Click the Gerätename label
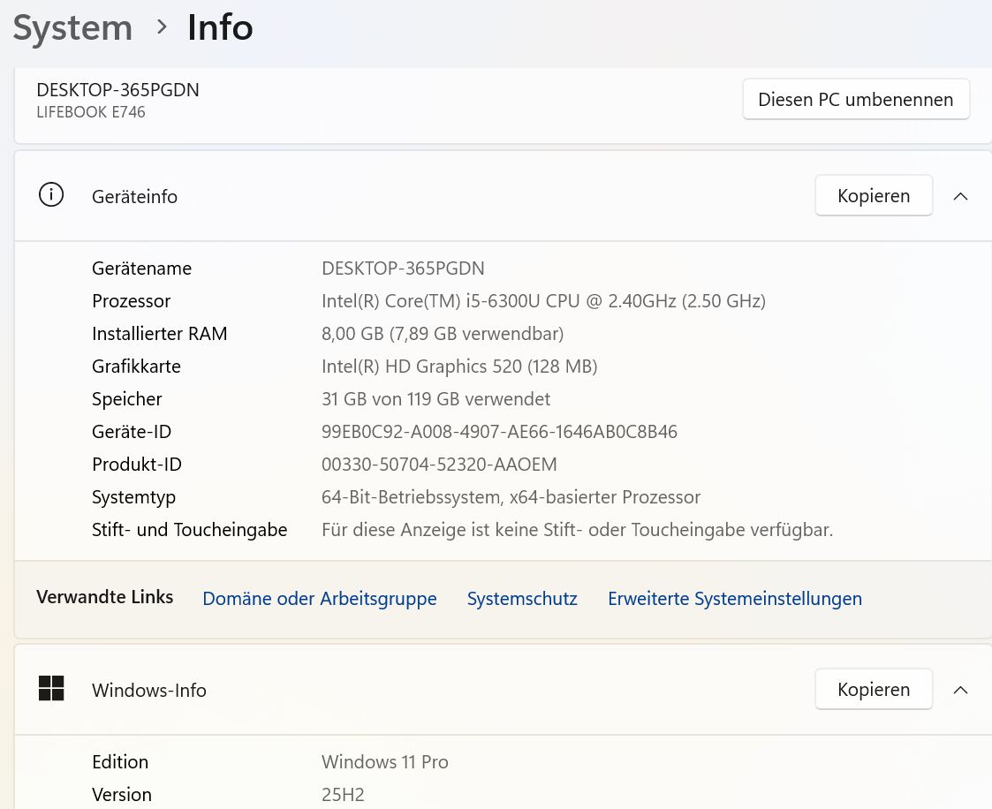992x809 pixels. click(141, 268)
